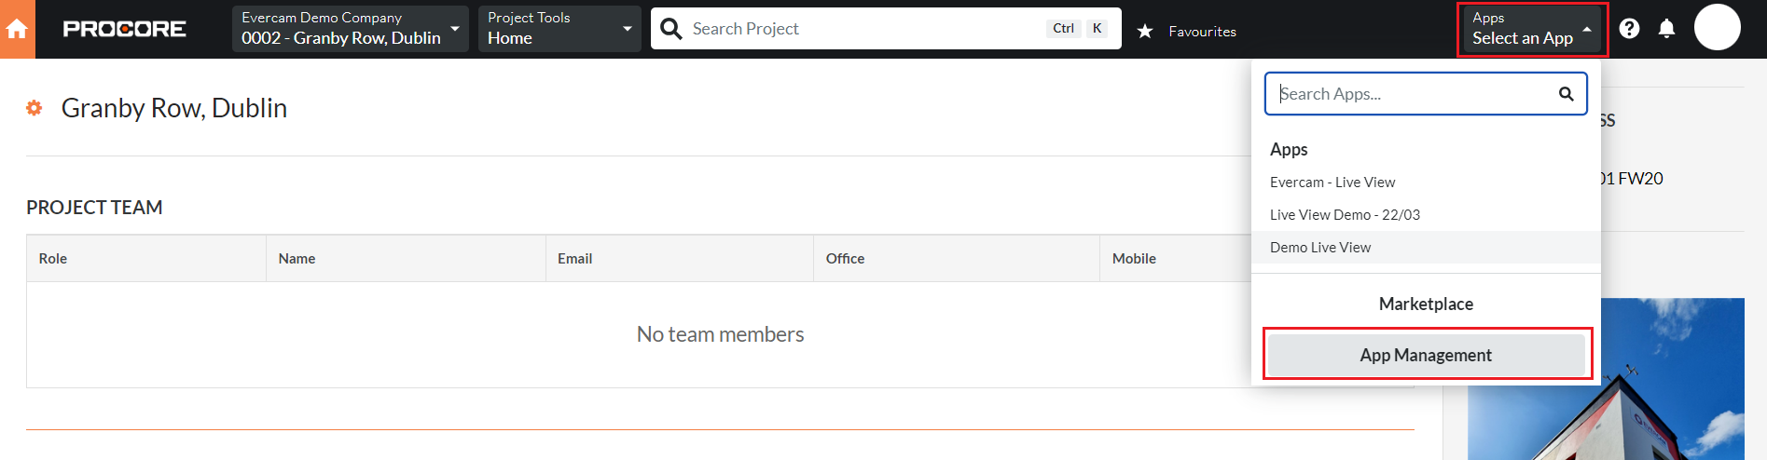Viewport: 1767px width, 460px height.
Task: Collapse the Apps Select an App dropdown
Action: [x=1532, y=29]
